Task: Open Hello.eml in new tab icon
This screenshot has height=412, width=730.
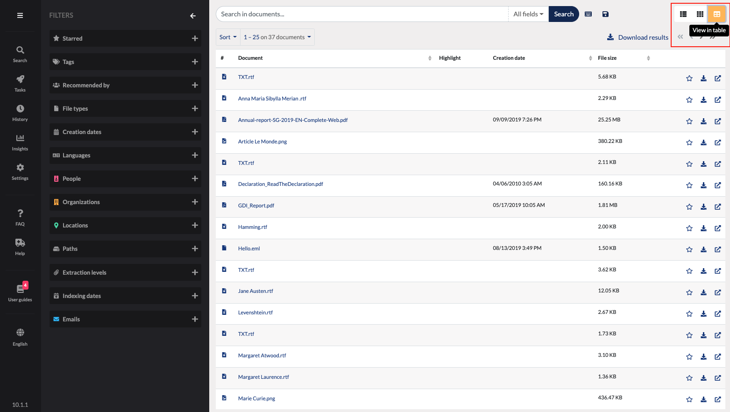Action: coord(718,250)
